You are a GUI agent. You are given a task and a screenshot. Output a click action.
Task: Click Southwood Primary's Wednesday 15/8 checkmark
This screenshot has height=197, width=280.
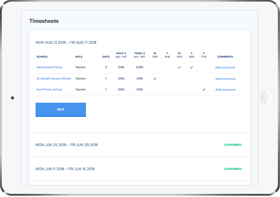coord(179,67)
